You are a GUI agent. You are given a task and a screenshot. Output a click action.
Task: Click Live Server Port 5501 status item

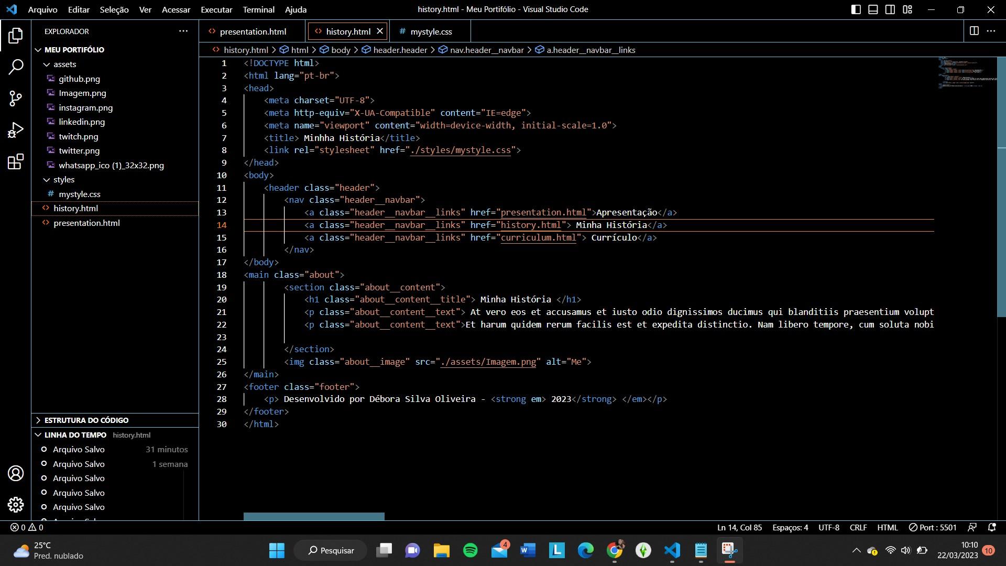tap(933, 528)
